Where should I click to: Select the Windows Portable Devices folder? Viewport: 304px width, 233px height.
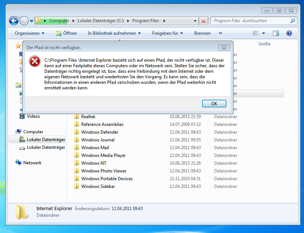click(x=107, y=179)
